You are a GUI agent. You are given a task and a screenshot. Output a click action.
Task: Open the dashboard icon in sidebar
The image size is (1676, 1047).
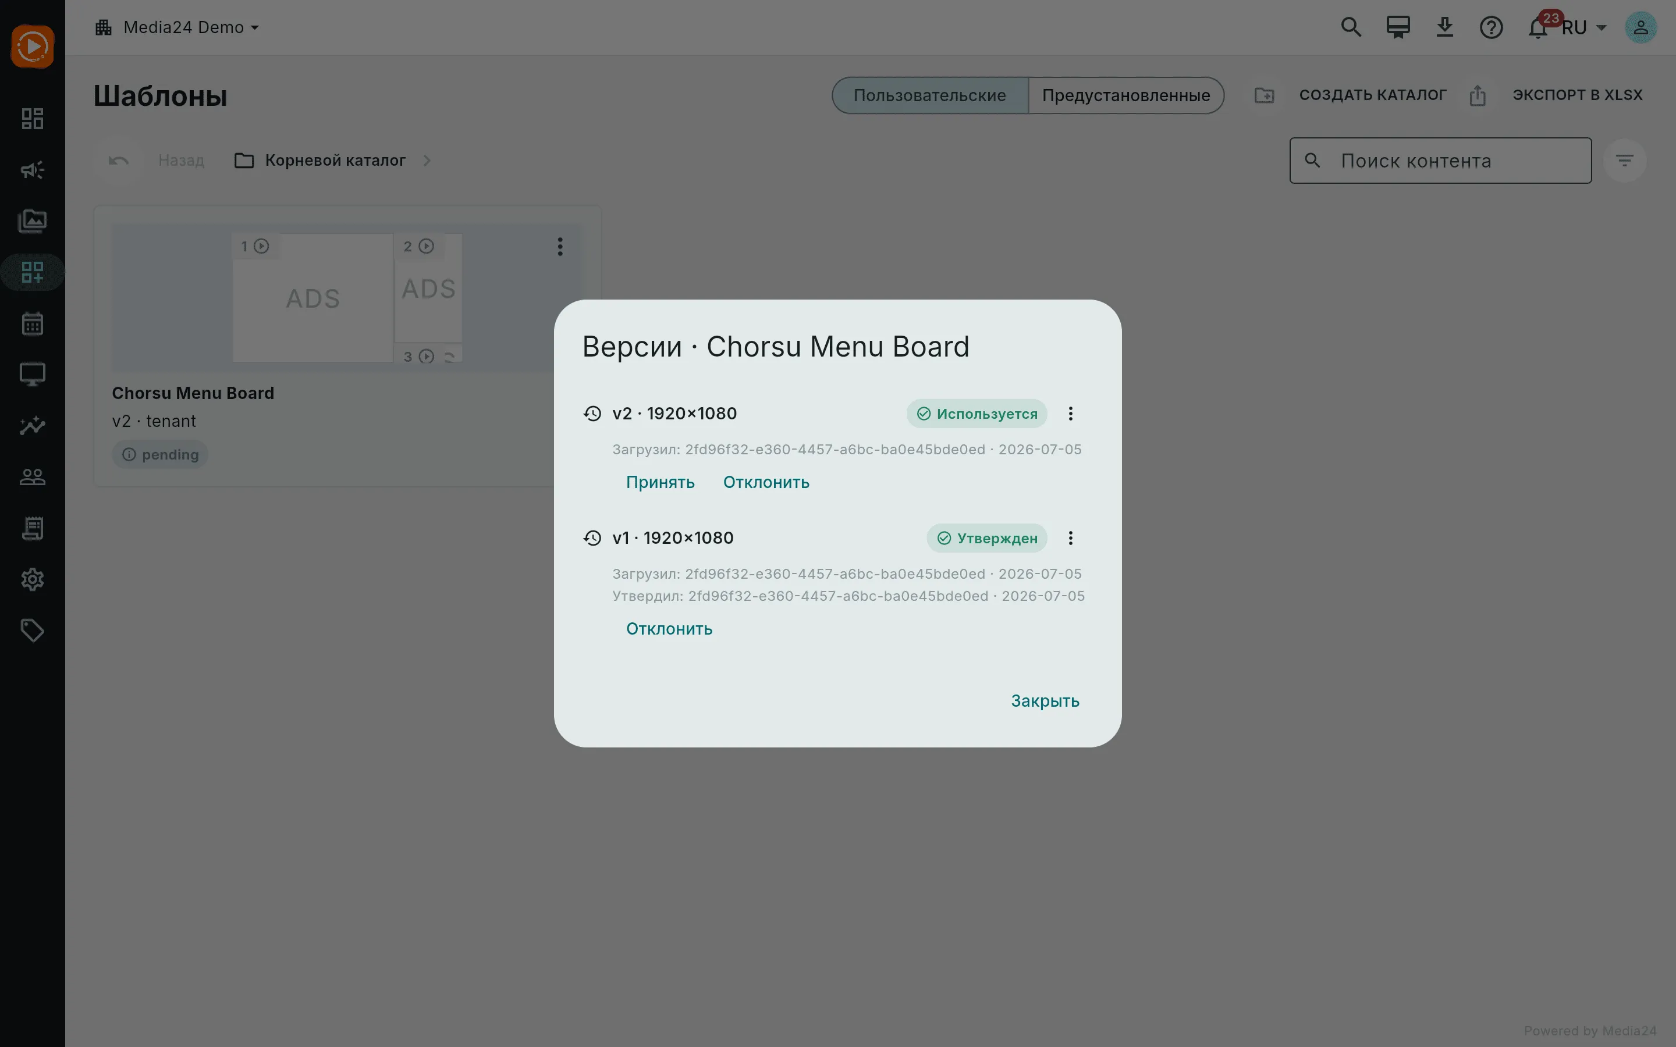click(x=33, y=119)
